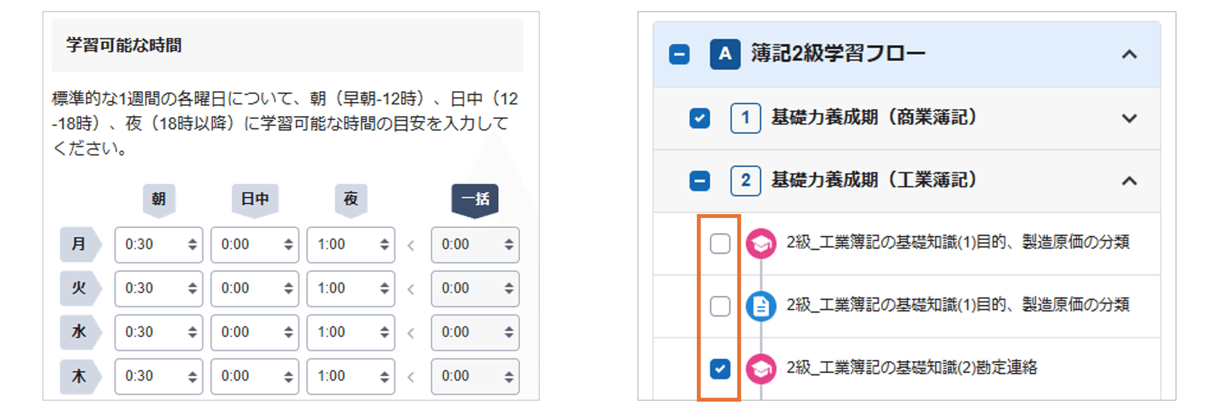Image resolution: width=1217 pixels, height=414 pixels.
Task: Open the 2級_工業簿記の基礎知識(2)勘定連絡 lesson
Action: click(x=911, y=368)
